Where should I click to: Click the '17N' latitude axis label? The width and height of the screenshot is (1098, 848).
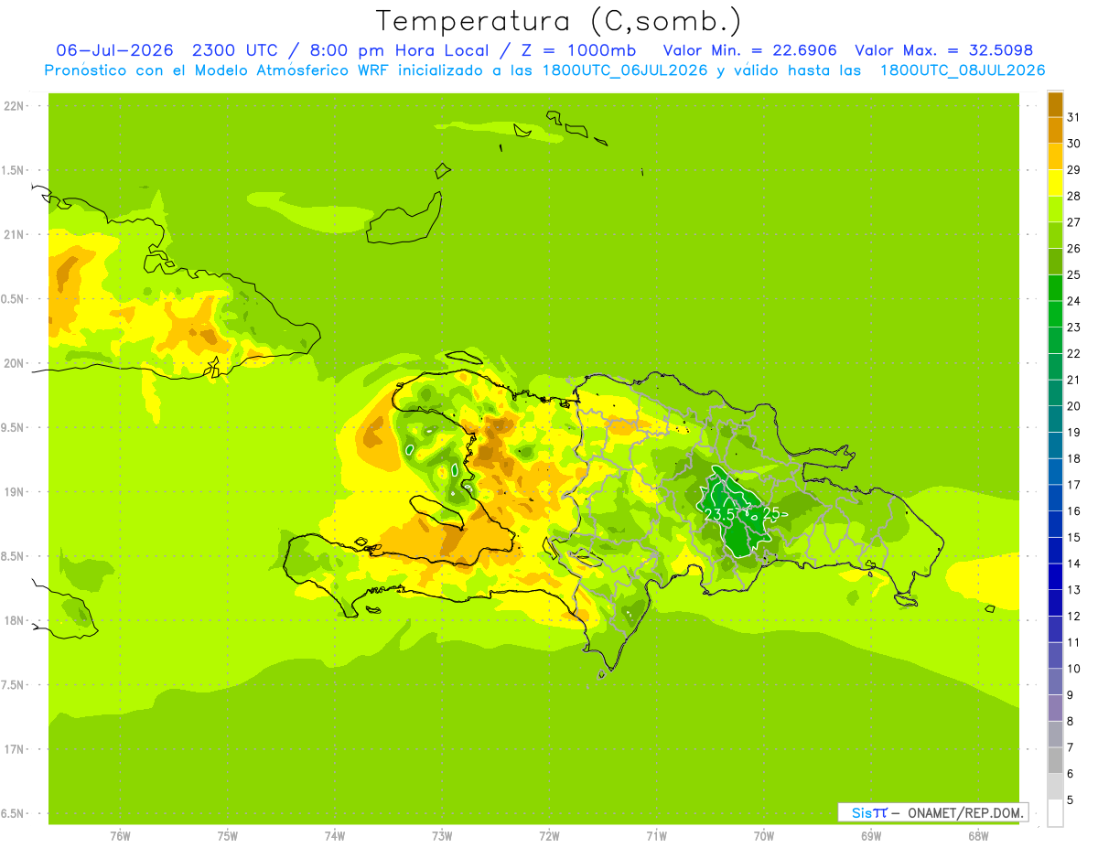(x=13, y=749)
